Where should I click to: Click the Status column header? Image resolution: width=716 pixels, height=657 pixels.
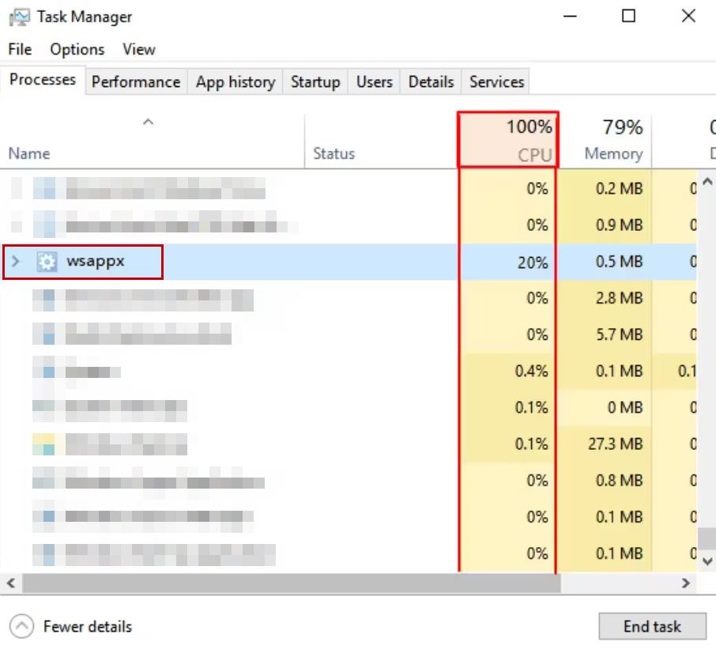(334, 153)
